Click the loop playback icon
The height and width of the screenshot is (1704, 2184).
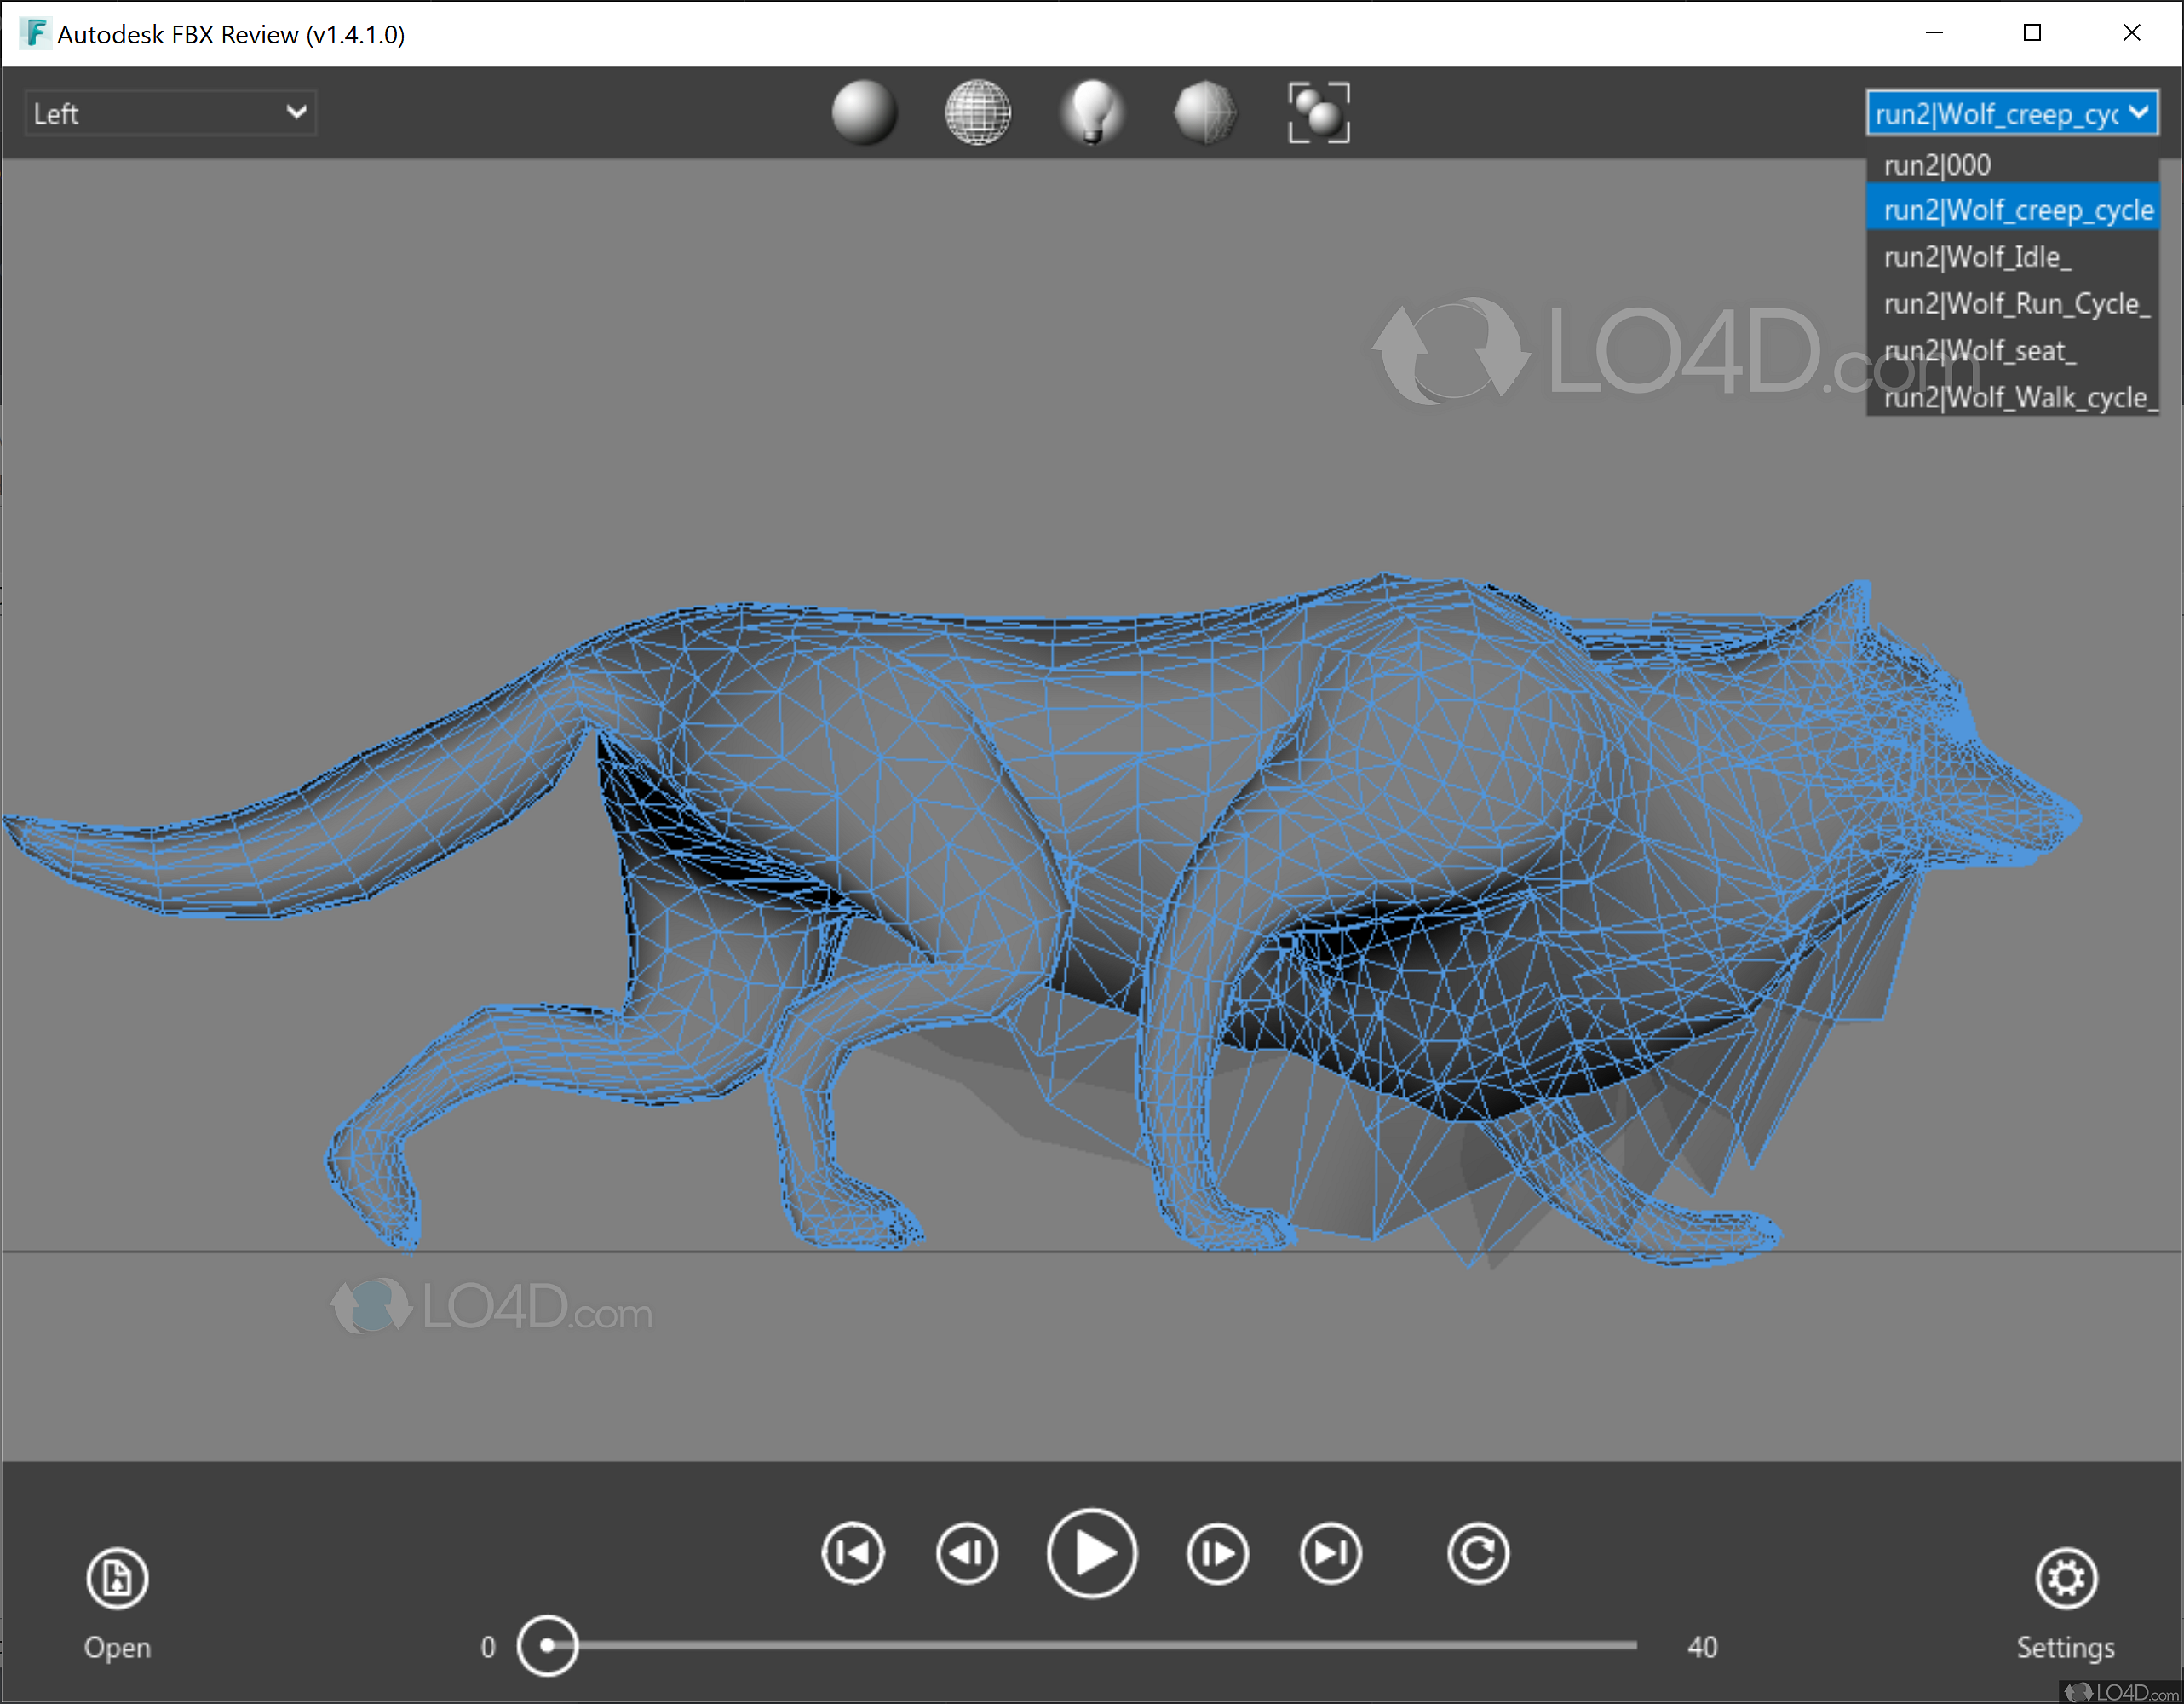[x=1478, y=1553]
